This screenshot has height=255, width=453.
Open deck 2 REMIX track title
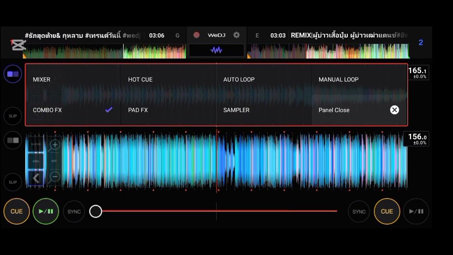pyautogui.click(x=349, y=35)
